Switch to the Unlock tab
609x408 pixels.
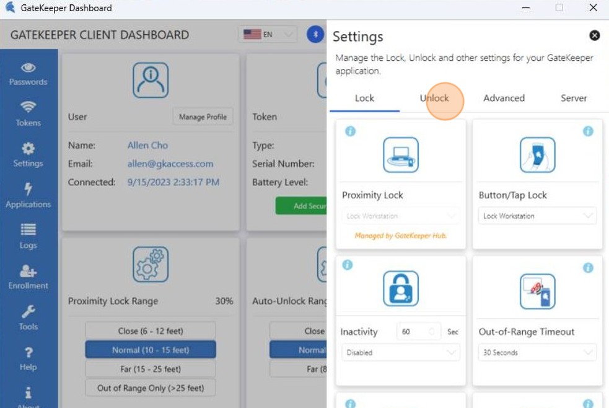point(434,99)
